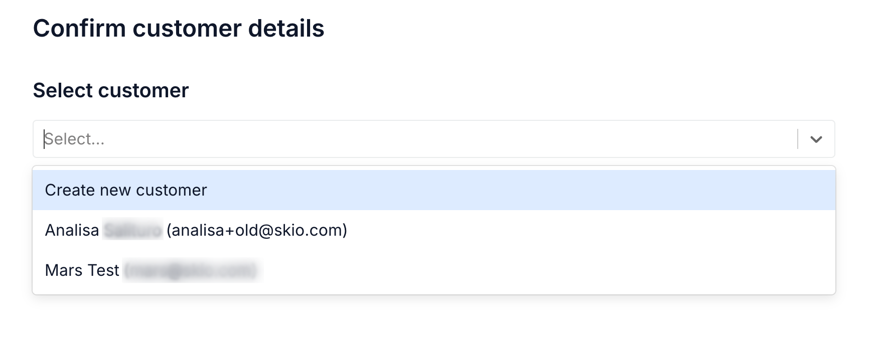This screenshot has width=876, height=338.
Task: Click the Select customer label
Action: (111, 90)
